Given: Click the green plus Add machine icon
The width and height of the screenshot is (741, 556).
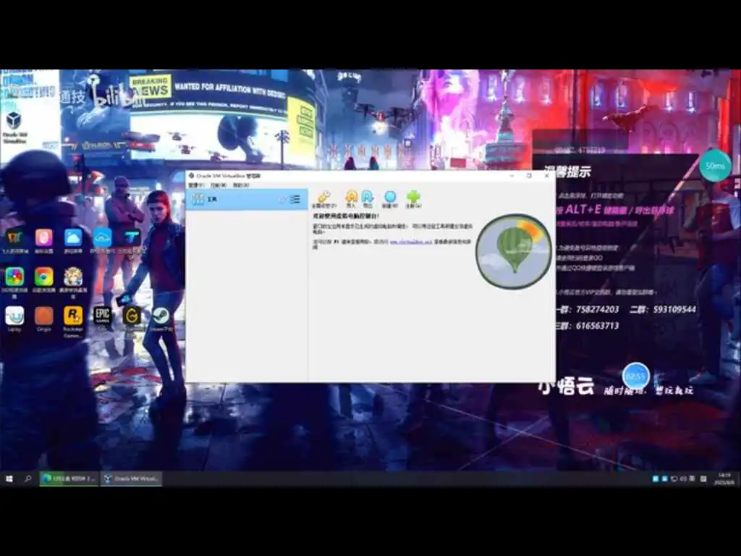Looking at the screenshot, I should click(413, 198).
